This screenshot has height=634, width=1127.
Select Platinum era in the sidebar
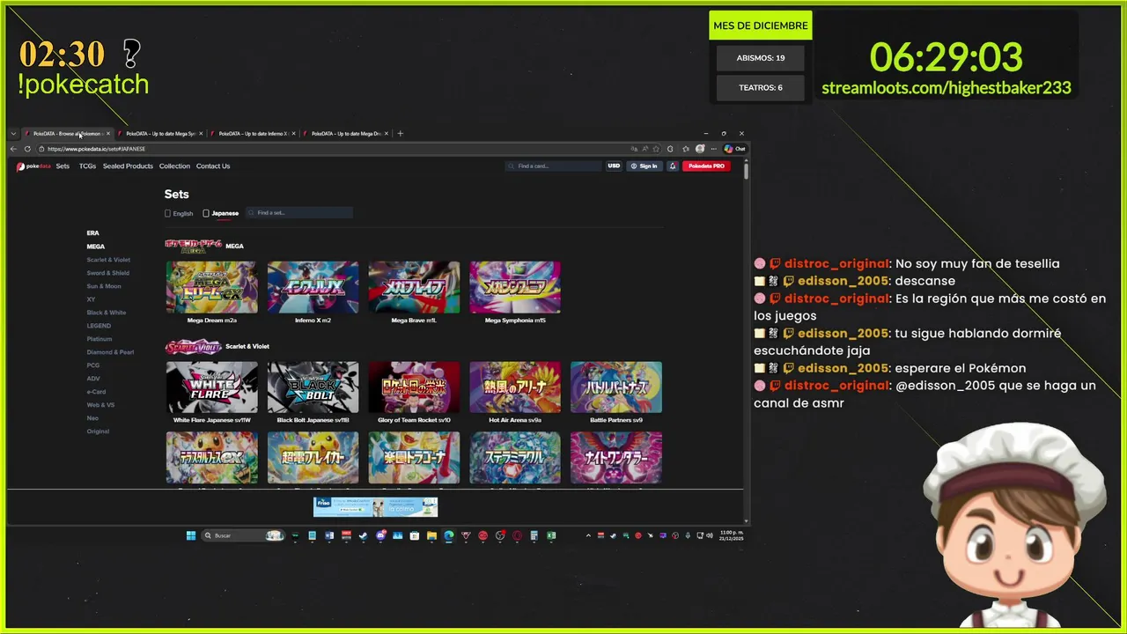pyautogui.click(x=99, y=339)
